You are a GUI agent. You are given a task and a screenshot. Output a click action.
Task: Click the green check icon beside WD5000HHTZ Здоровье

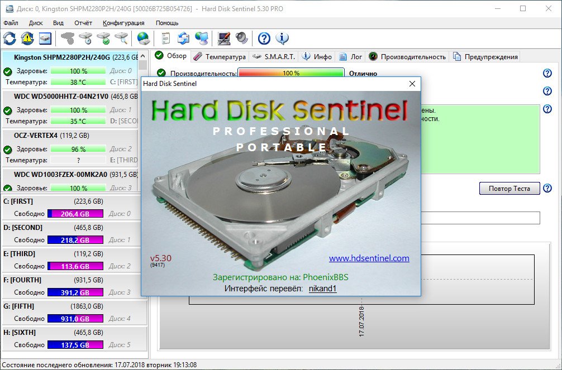(x=7, y=110)
